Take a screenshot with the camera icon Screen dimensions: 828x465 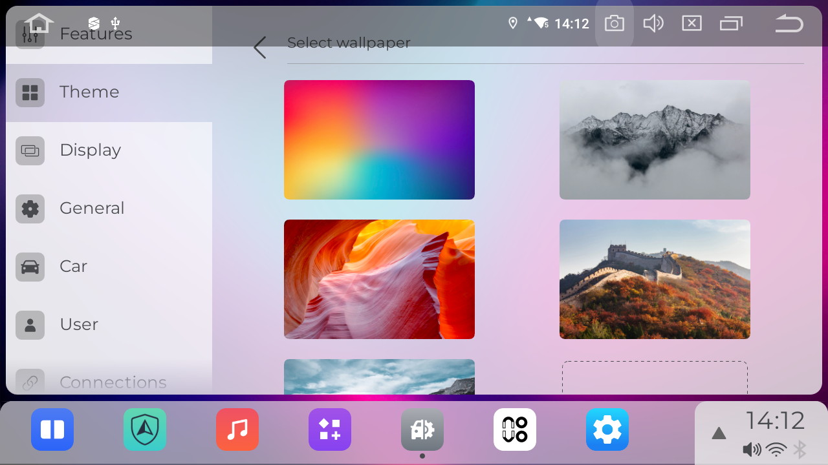tap(614, 24)
